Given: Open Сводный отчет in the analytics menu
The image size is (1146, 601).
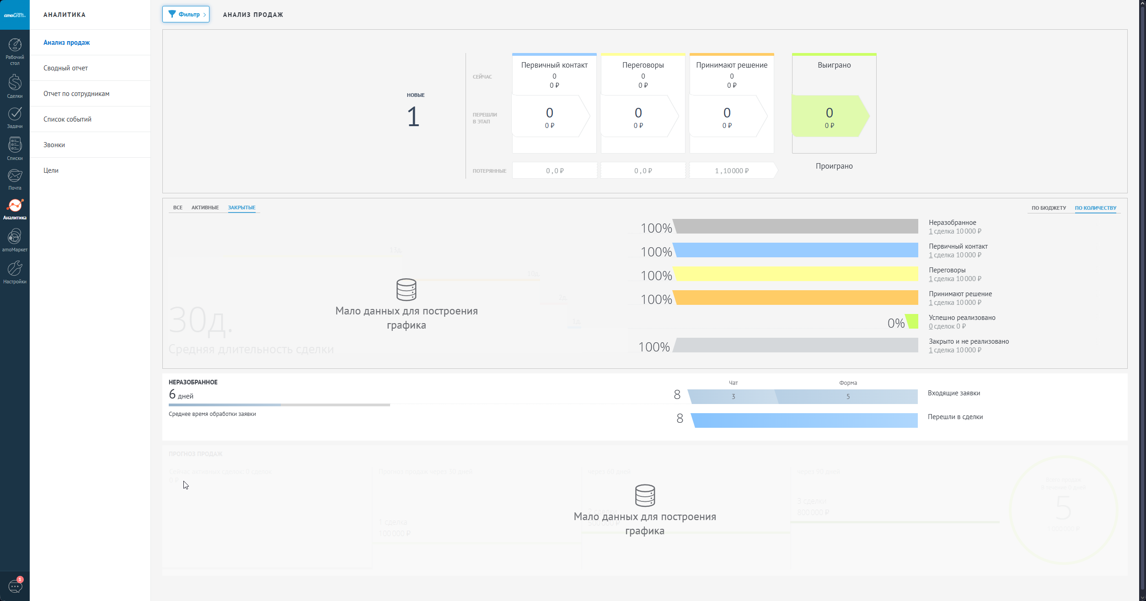Looking at the screenshot, I should tap(65, 68).
